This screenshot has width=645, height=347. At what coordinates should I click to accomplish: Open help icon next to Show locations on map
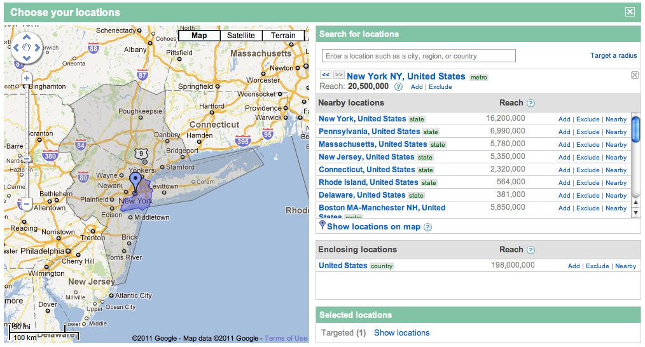pyautogui.click(x=428, y=227)
